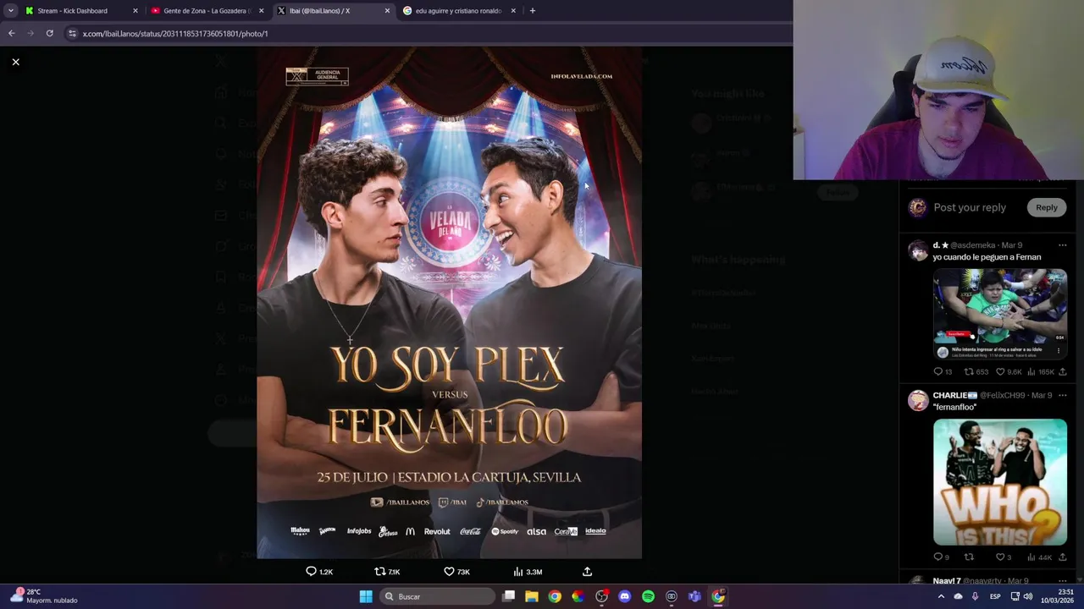The image size is (1084, 609).
Task: Open Discord from the taskbar
Action: (x=625, y=596)
